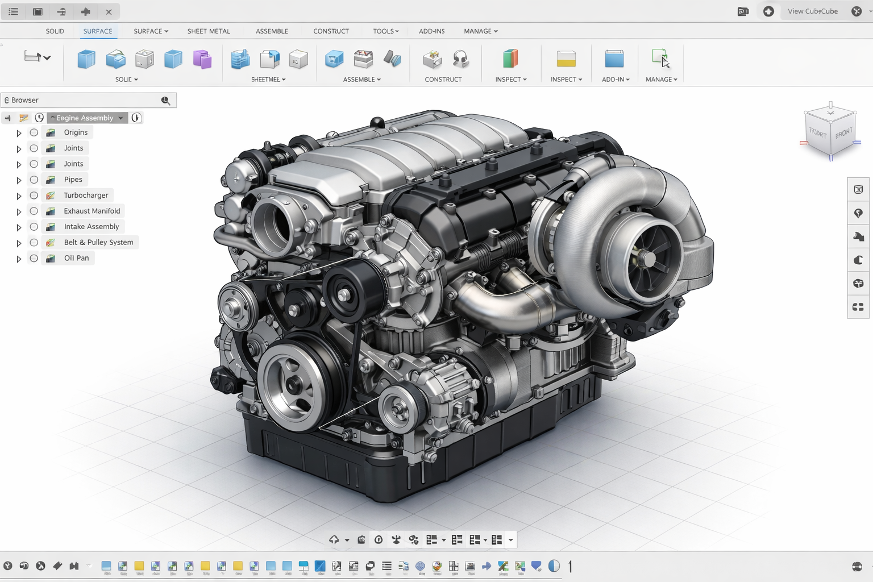Click the gray cube tool in SOLIE group
This screenshot has width=873, height=582.
coord(144,59)
